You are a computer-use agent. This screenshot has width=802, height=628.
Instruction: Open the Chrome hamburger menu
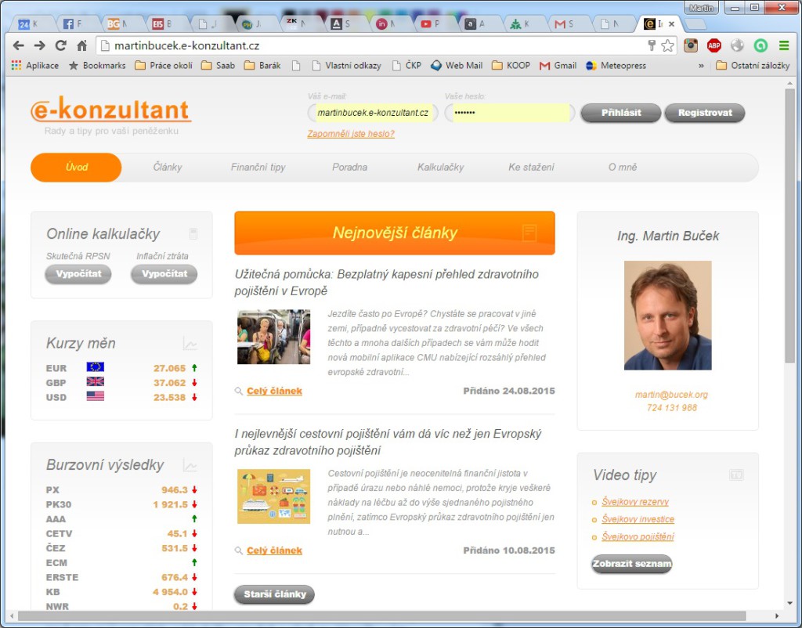click(x=784, y=45)
